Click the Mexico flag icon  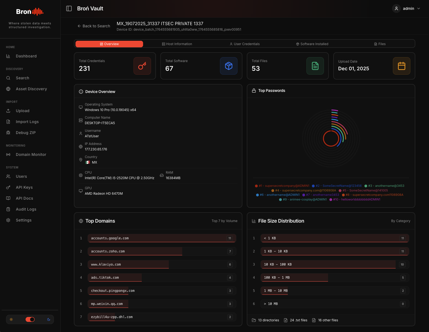(x=88, y=162)
